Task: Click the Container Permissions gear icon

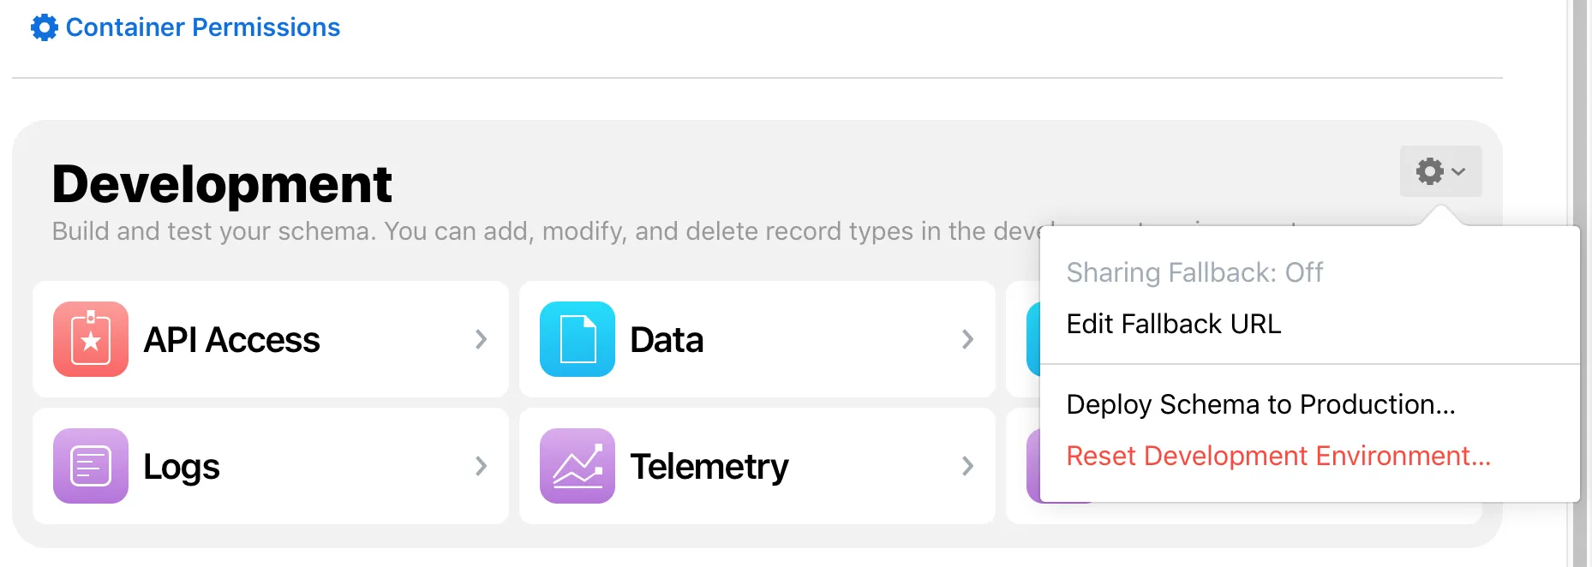Action: coord(45,27)
